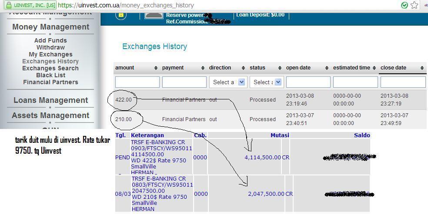The width and height of the screenshot is (428, 214).
Task: Sort by payment column arrows
Action: pyautogui.click(x=203, y=68)
